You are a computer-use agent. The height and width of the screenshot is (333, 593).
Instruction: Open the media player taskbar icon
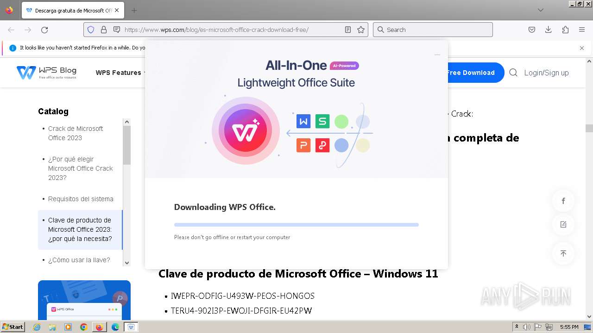68,327
